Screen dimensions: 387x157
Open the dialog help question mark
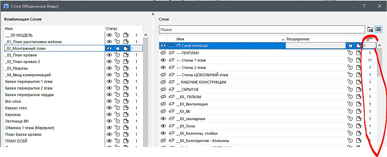(x=364, y=6)
